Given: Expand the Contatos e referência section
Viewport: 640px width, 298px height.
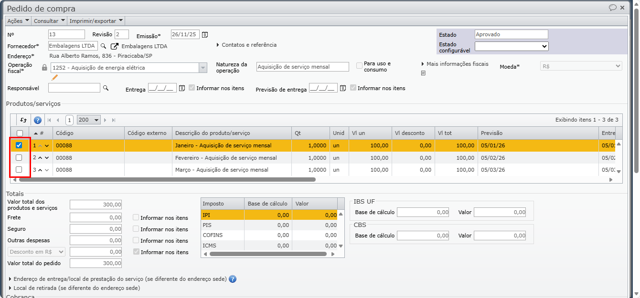Looking at the screenshot, I should pyautogui.click(x=246, y=45).
